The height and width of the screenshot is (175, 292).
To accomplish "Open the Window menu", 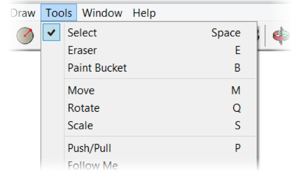I will point(102,13).
